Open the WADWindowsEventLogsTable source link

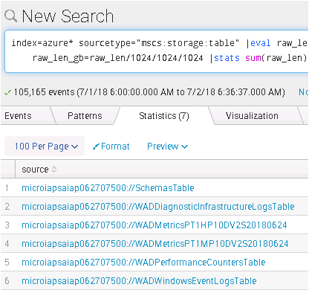(139, 281)
